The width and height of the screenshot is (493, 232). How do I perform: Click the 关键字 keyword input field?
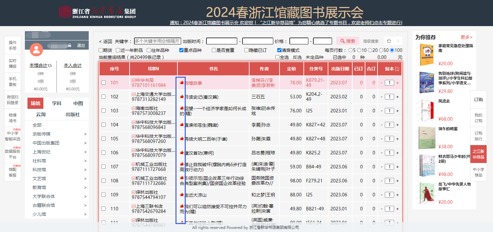tap(157, 41)
